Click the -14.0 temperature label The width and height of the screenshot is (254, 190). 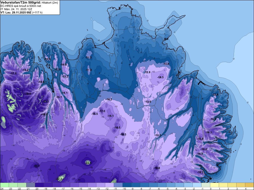63,65
